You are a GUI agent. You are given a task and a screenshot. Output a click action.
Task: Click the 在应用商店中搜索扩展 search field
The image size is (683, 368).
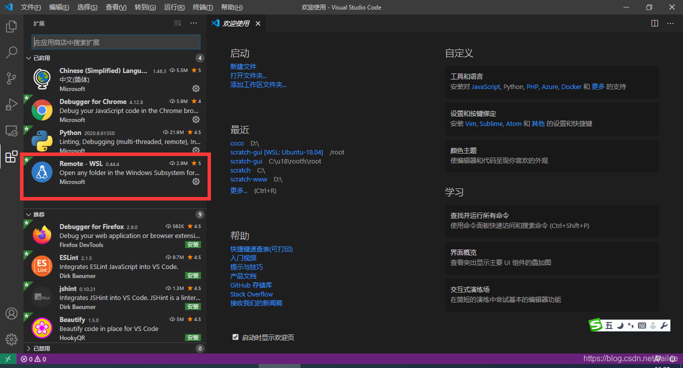pos(116,42)
